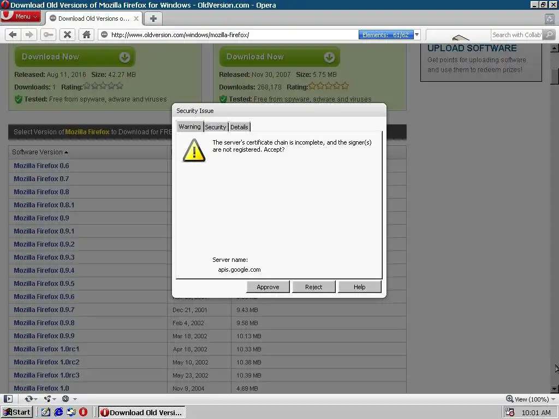This screenshot has height=419, width=559.
Task: Click the left green Download Now button
Action: click(x=75, y=57)
